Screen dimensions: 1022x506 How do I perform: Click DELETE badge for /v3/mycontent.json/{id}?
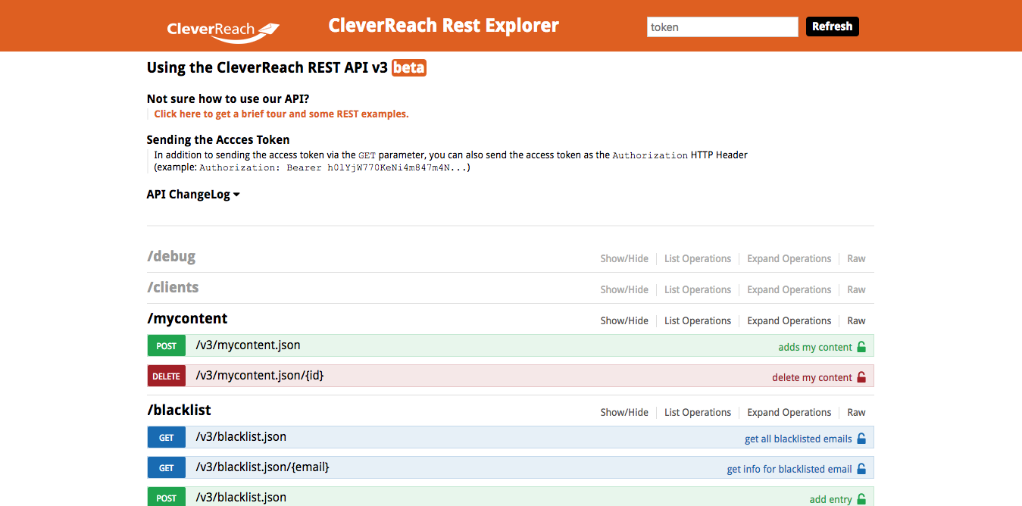[x=167, y=376]
